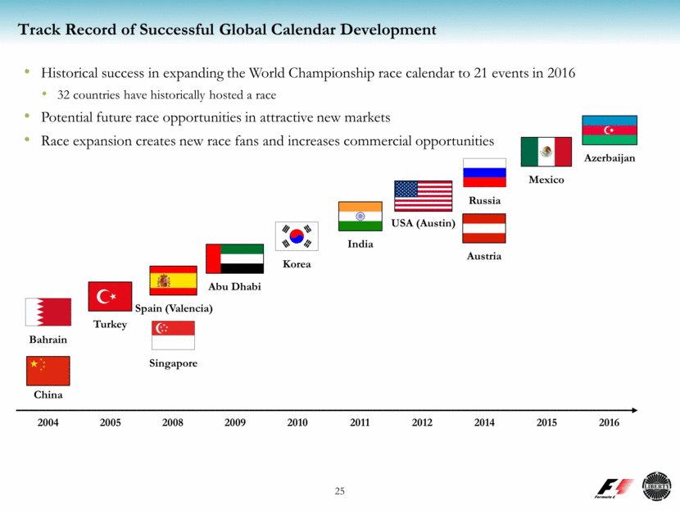
Task: Select the Austria flag
Action: (484, 229)
